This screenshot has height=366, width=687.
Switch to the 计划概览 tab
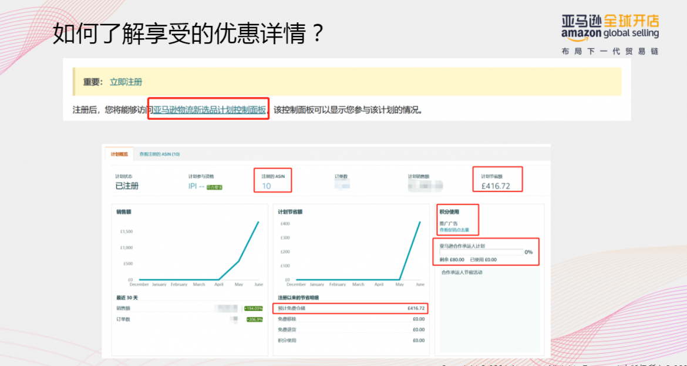point(119,154)
